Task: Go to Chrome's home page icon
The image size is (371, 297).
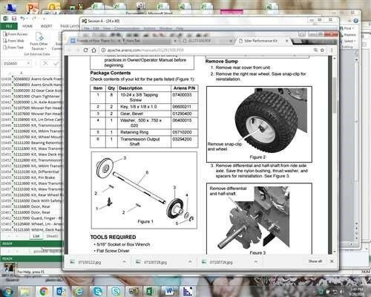Action: point(93,50)
